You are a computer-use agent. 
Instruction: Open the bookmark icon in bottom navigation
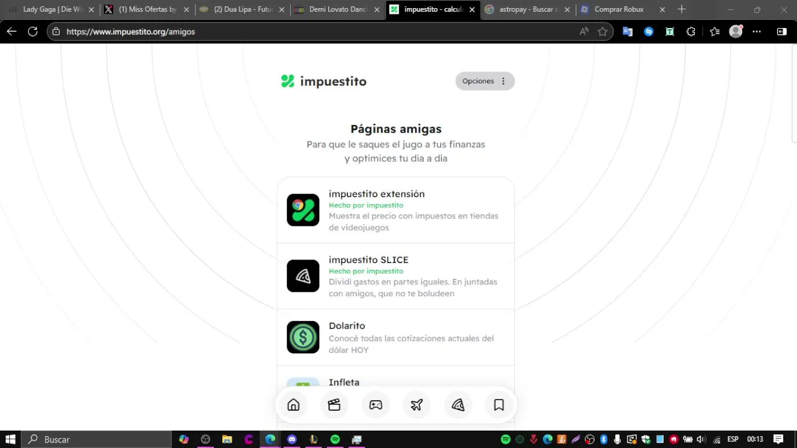coord(499,405)
